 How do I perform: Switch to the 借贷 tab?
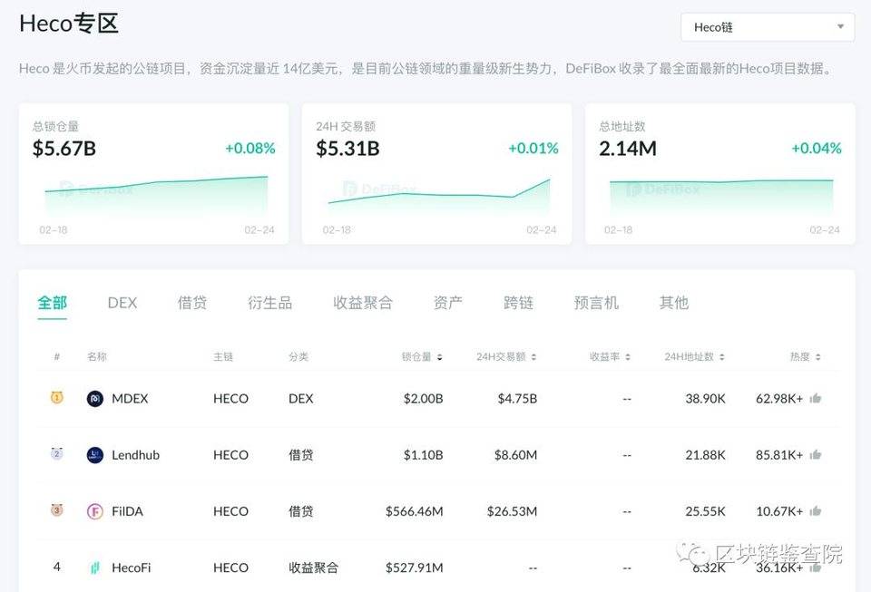pos(192,303)
